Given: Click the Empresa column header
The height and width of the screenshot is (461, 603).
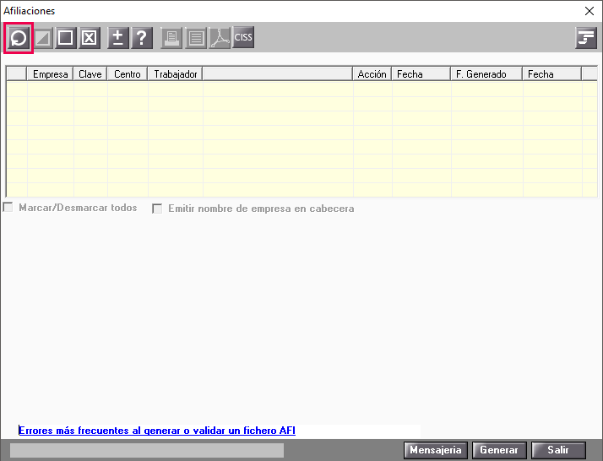Looking at the screenshot, I should 50,73.
